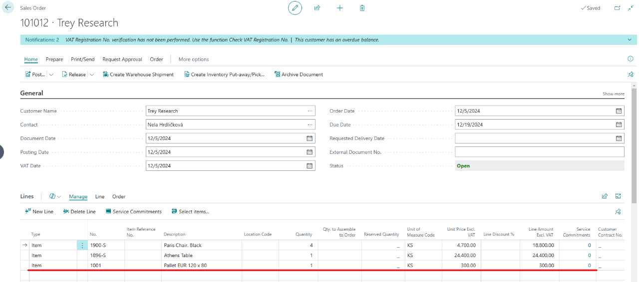Switch to the Prepare tab
The image size is (639, 282).
click(x=54, y=59)
